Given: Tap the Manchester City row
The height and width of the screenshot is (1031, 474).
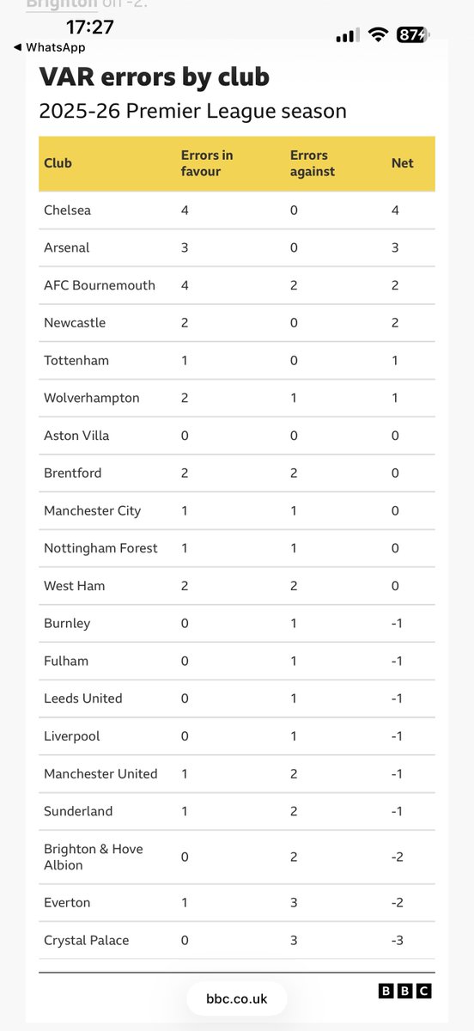Looking at the screenshot, I should [237, 510].
